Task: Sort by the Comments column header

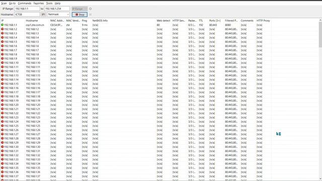Action: (x=248, y=21)
